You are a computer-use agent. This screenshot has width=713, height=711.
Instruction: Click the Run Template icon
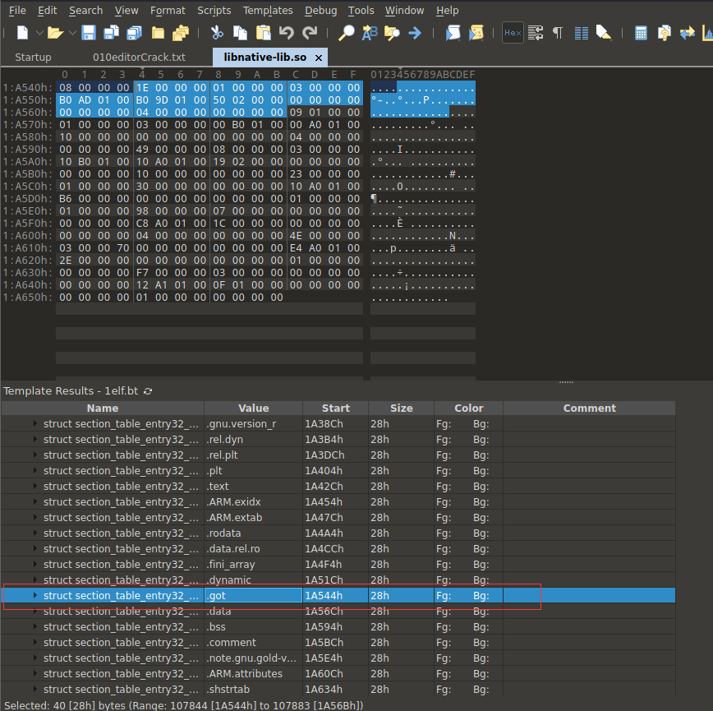476,33
